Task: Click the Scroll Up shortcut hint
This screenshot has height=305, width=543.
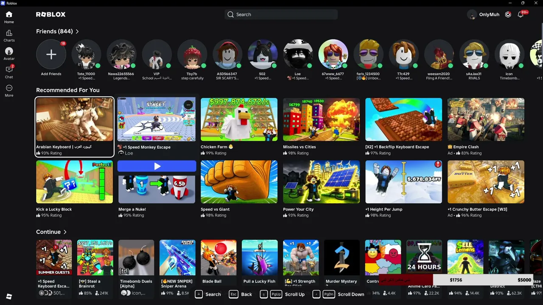Action: pos(282,294)
